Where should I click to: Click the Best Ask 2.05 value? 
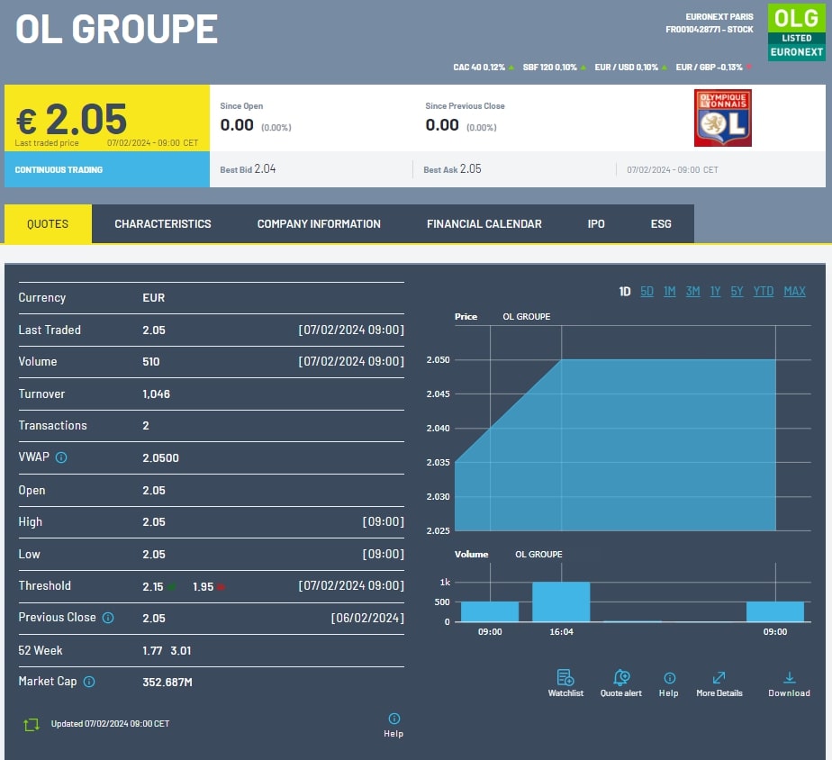tap(471, 168)
